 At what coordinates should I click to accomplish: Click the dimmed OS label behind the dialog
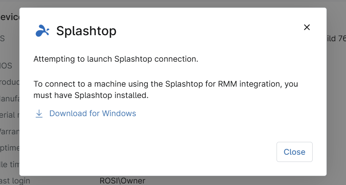point(2,39)
